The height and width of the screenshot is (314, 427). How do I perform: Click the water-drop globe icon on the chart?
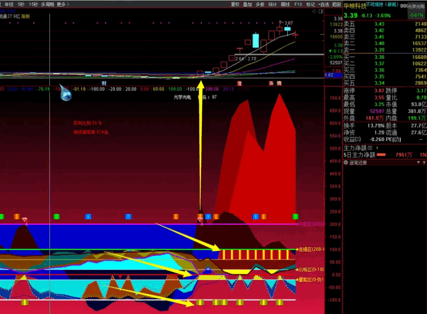(65, 93)
